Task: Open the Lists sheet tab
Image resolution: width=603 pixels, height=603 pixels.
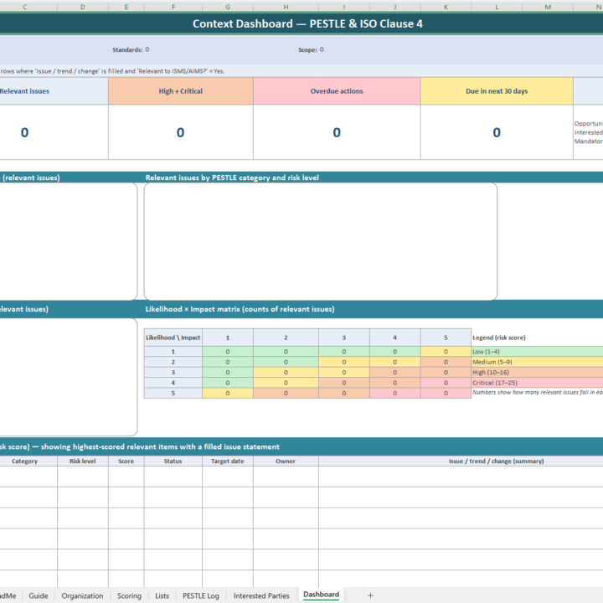Action: point(162,595)
